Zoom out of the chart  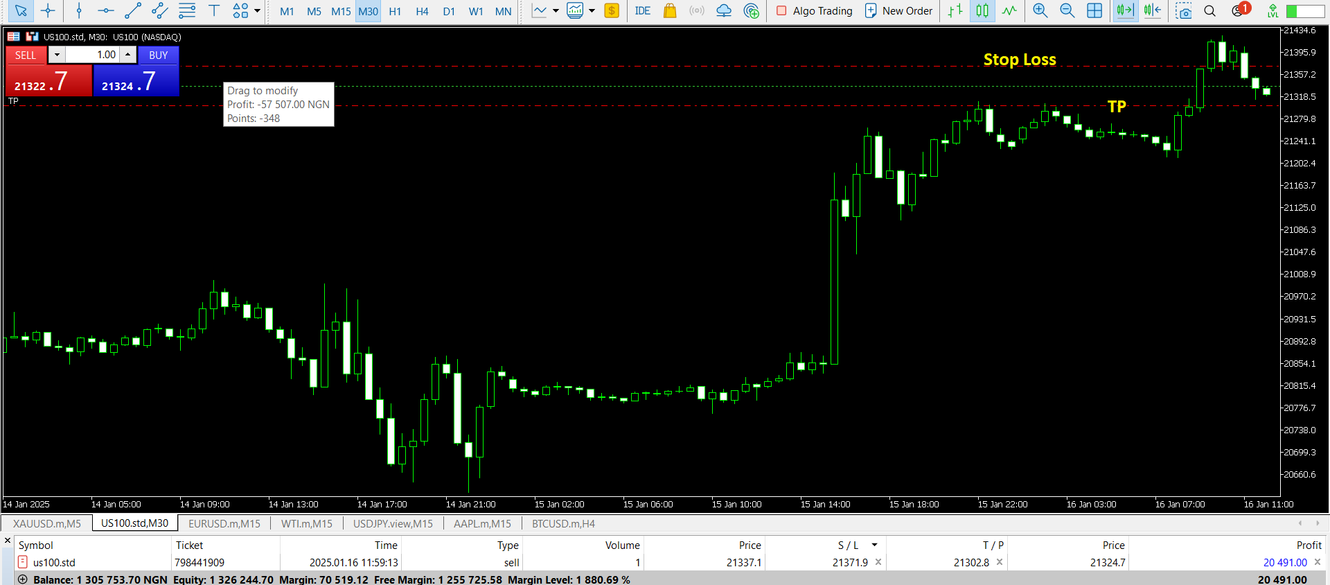(x=1067, y=10)
